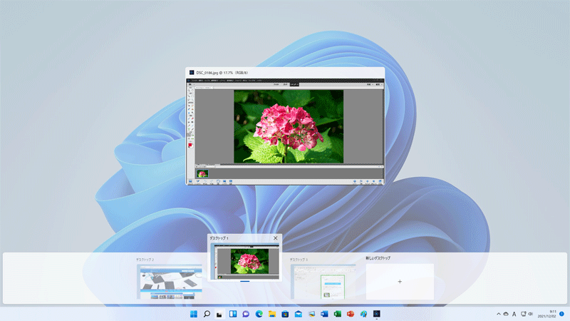This screenshot has height=321, width=570.
Task: Switch to the デスクトップ 3 thumbnail
Action: 323,282
